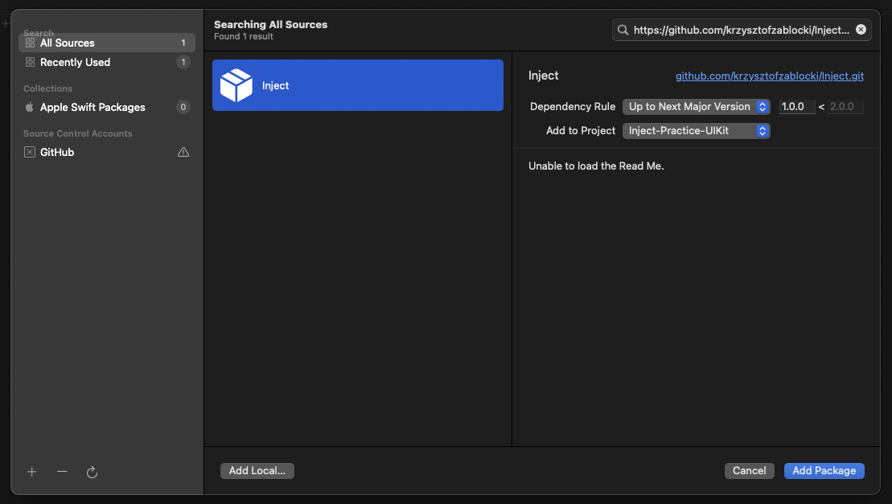Viewport: 892px width, 504px height.
Task: Click the All Sources grid icon
Action: click(30, 42)
